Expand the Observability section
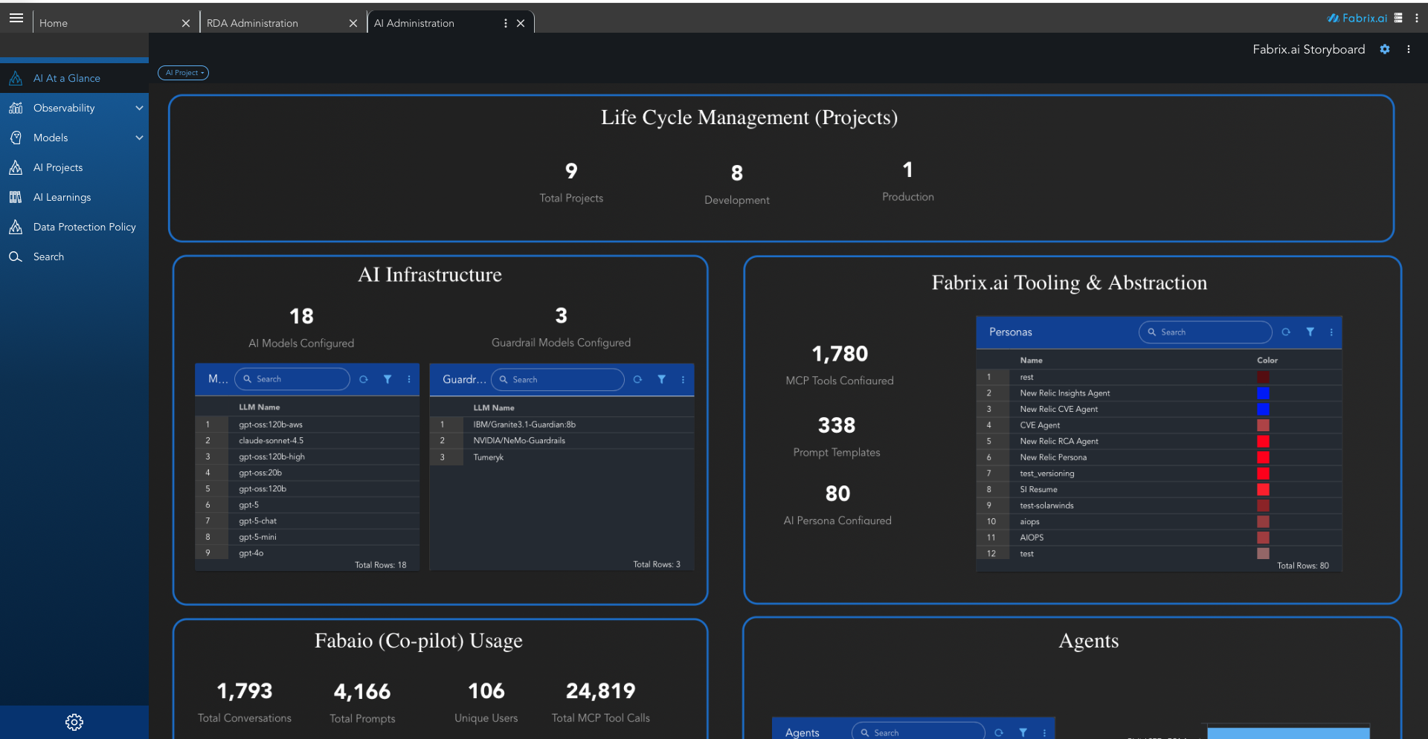 click(139, 108)
